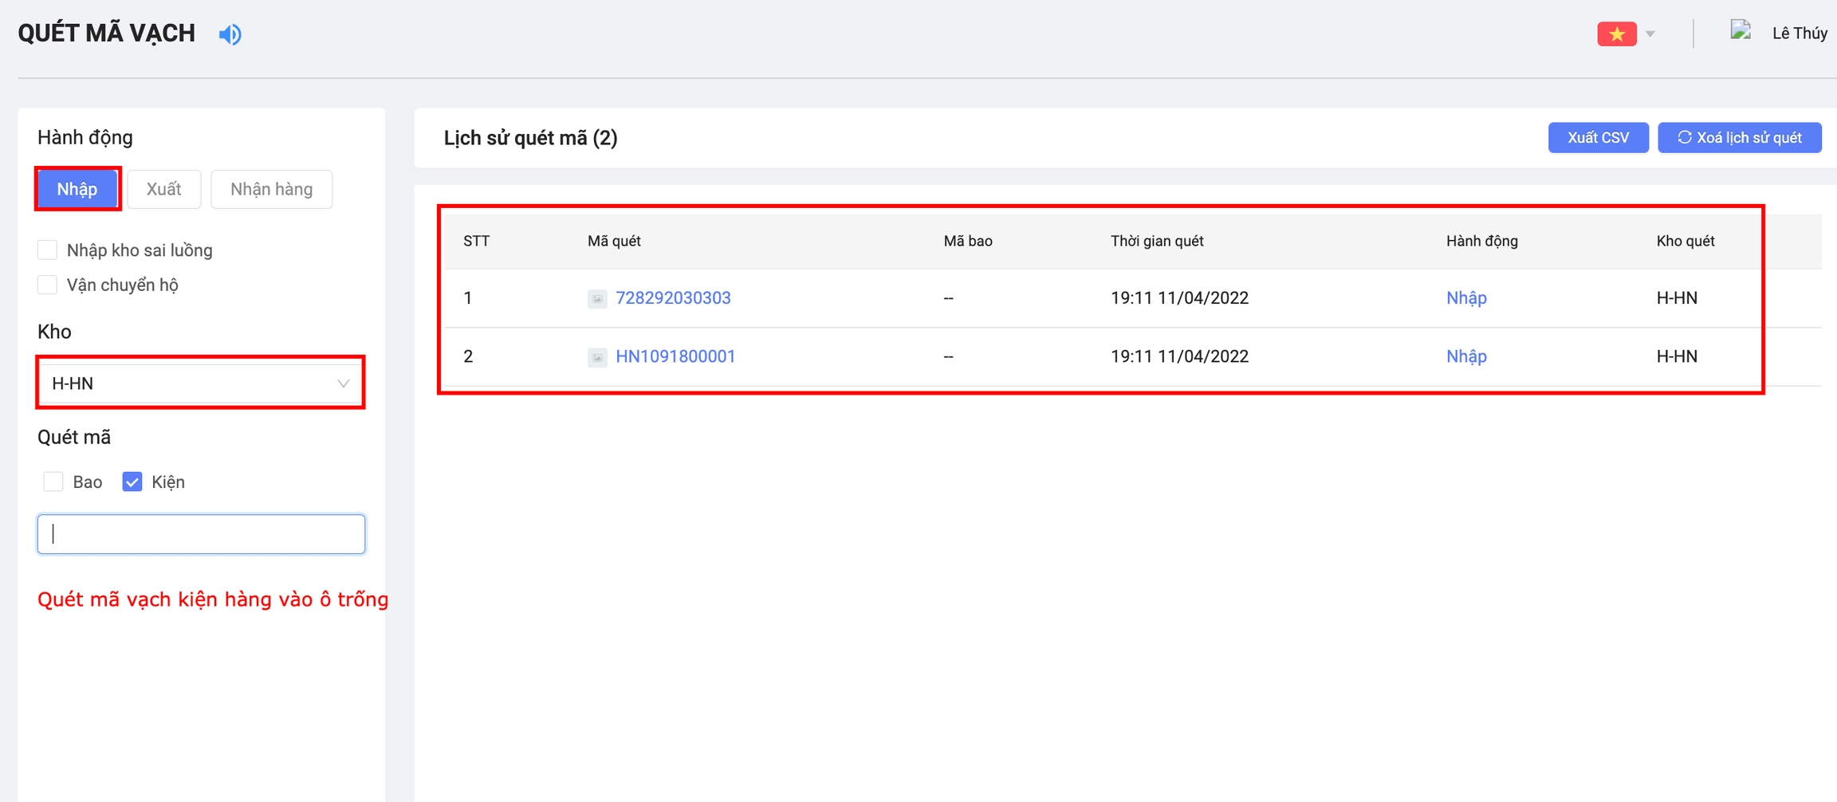Enable Nhập kho sai luồng checkbox
Screen dimensions: 1837x802
48,250
